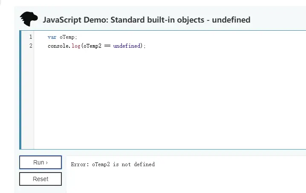The height and width of the screenshot is (193, 306).
Task: Click the '==' operator in code
Action: click(107, 46)
